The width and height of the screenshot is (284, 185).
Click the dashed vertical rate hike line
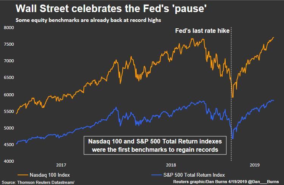click(x=231, y=94)
